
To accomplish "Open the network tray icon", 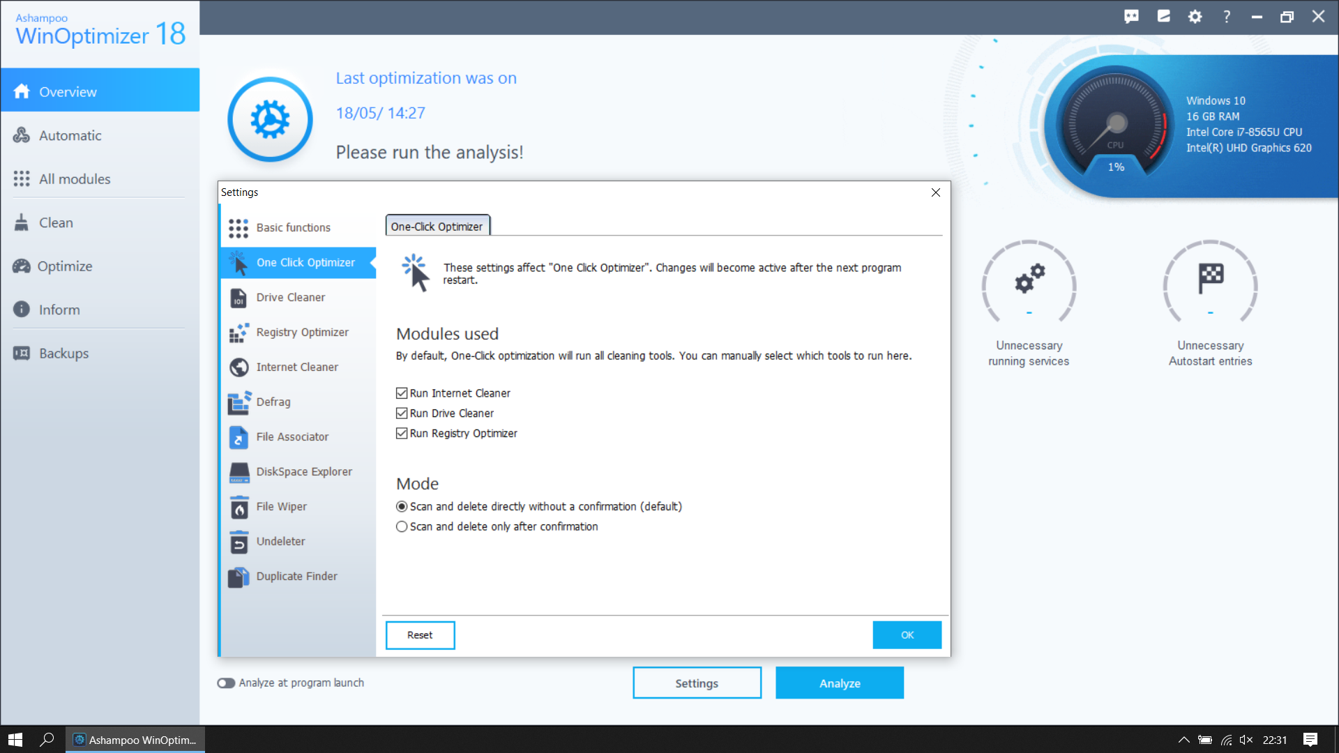I will tap(1226, 740).
